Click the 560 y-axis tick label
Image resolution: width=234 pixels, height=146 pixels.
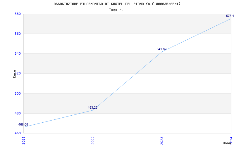[x=17, y=34]
